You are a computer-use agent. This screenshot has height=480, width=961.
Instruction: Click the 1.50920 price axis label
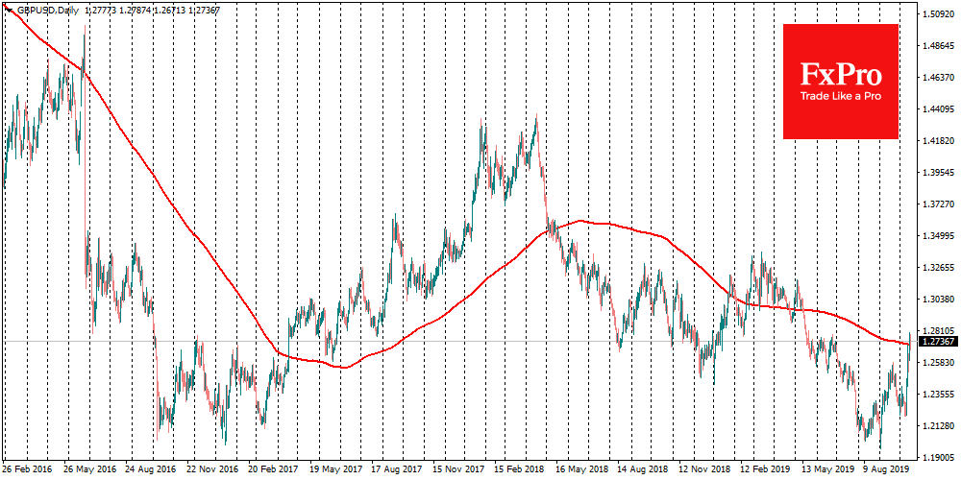[x=938, y=14]
